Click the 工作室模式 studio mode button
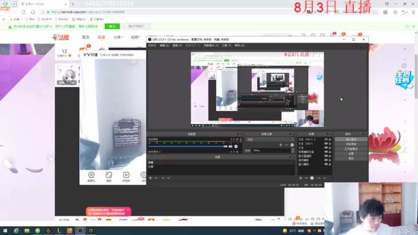This screenshot has width=418, height=235. point(351,149)
